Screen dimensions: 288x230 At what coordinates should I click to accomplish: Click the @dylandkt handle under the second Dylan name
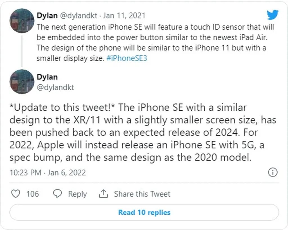click(55, 87)
